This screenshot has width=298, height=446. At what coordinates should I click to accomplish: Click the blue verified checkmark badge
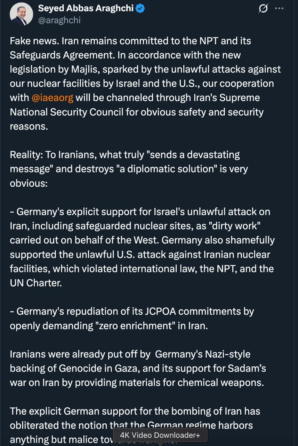tap(140, 9)
